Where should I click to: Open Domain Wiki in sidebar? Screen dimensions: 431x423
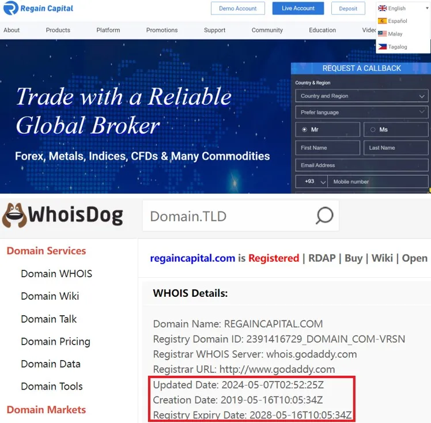click(x=50, y=296)
